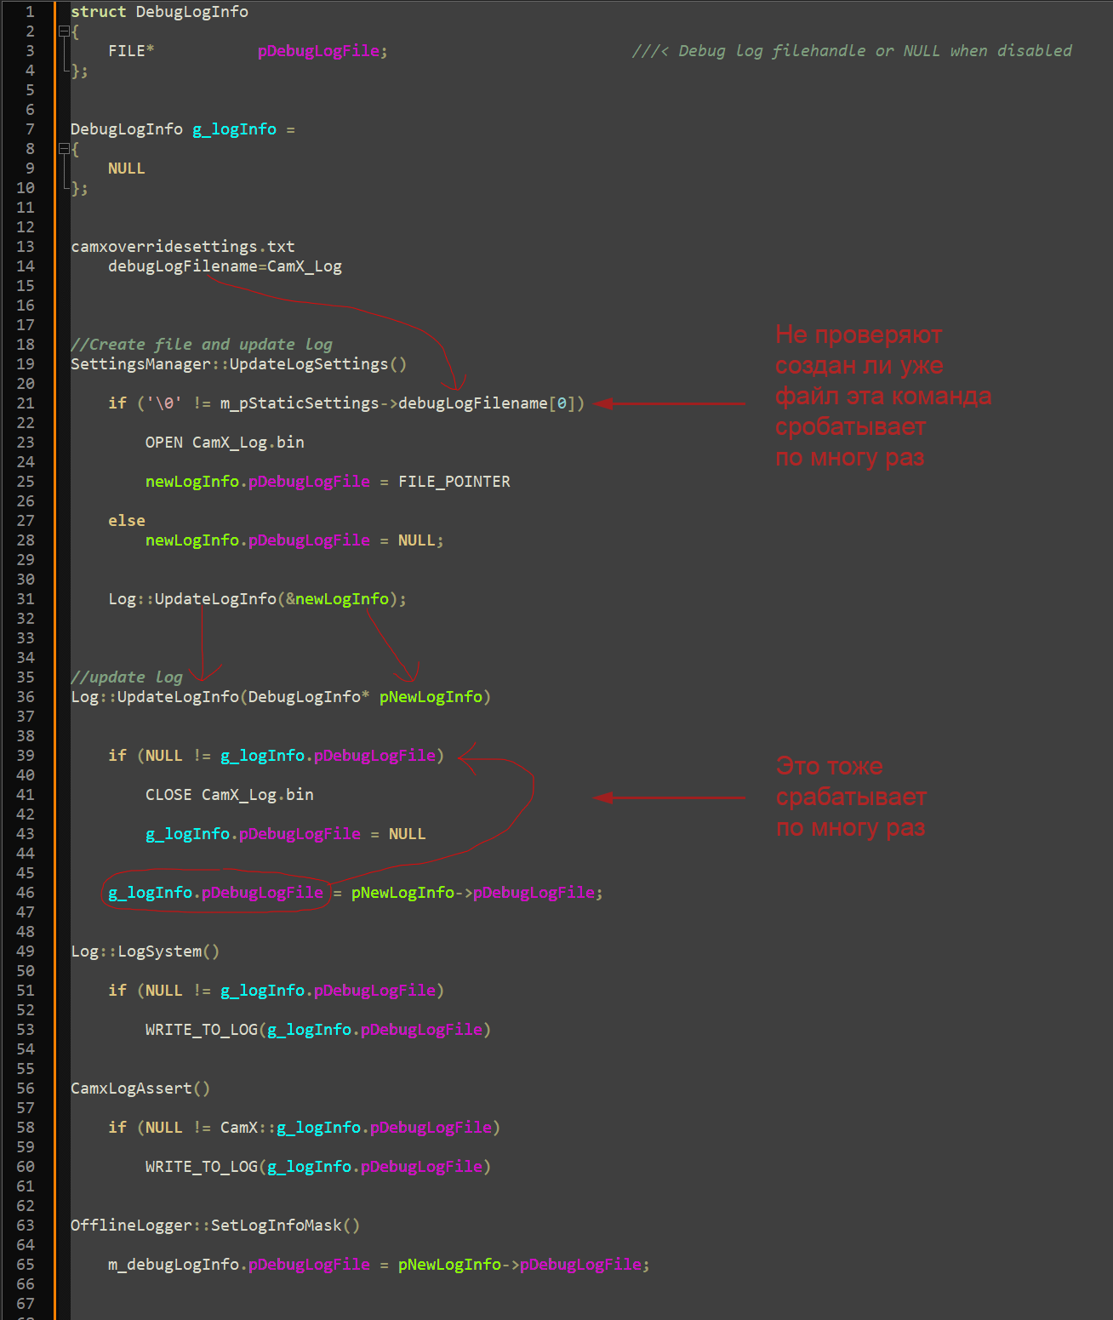Click 'DebugLogInfo g_logInfo =' on line 7
The height and width of the screenshot is (1320, 1113).
pyautogui.click(x=183, y=129)
